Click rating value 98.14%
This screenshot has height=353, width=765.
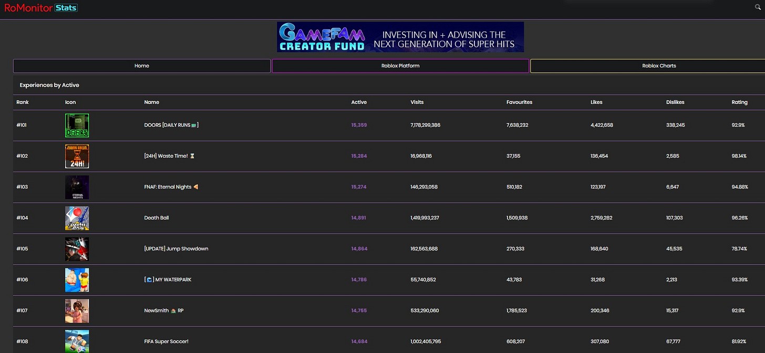point(739,156)
